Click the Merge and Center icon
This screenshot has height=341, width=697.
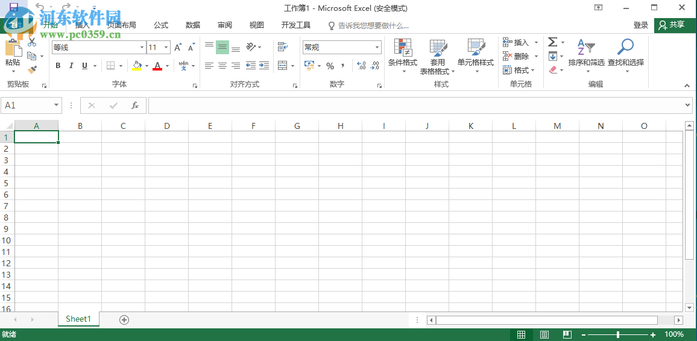pyautogui.click(x=283, y=66)
